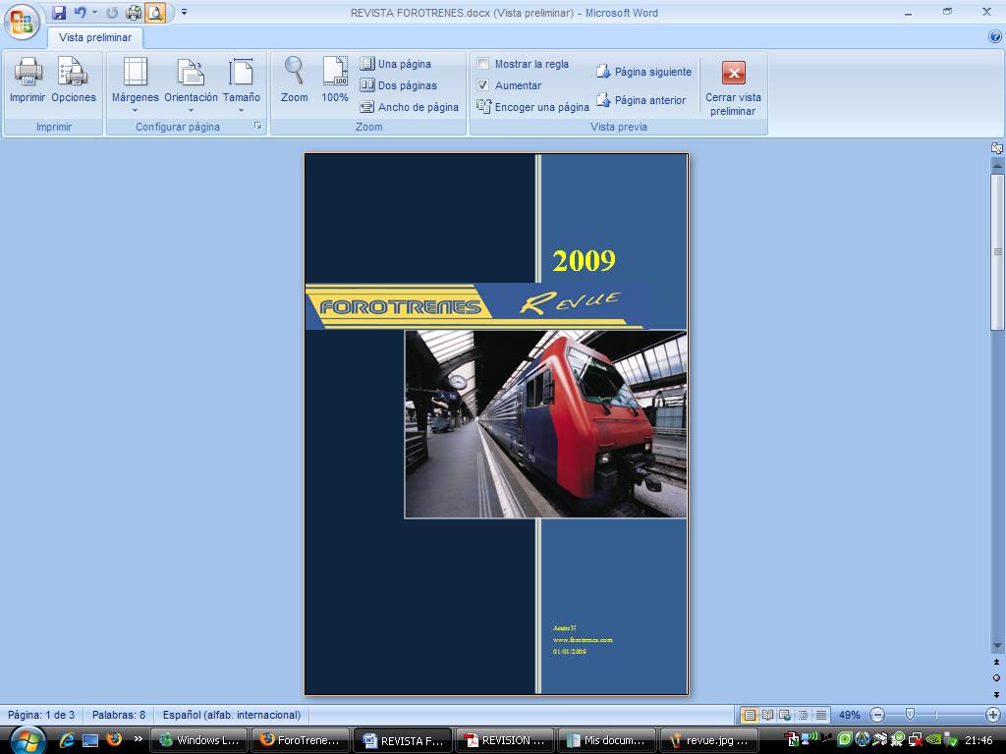The width and height of the screenshot is (1006, 754).
Task: Enable the Mostrar la regla checkbox
Action: click(x=483, y=64)
